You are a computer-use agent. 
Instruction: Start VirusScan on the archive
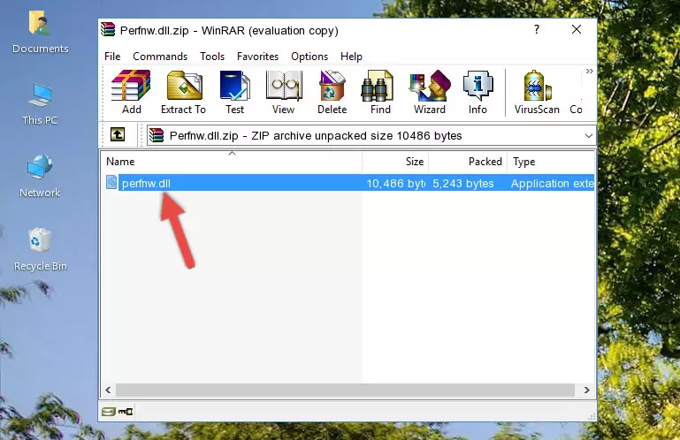(x=537, y=93)
